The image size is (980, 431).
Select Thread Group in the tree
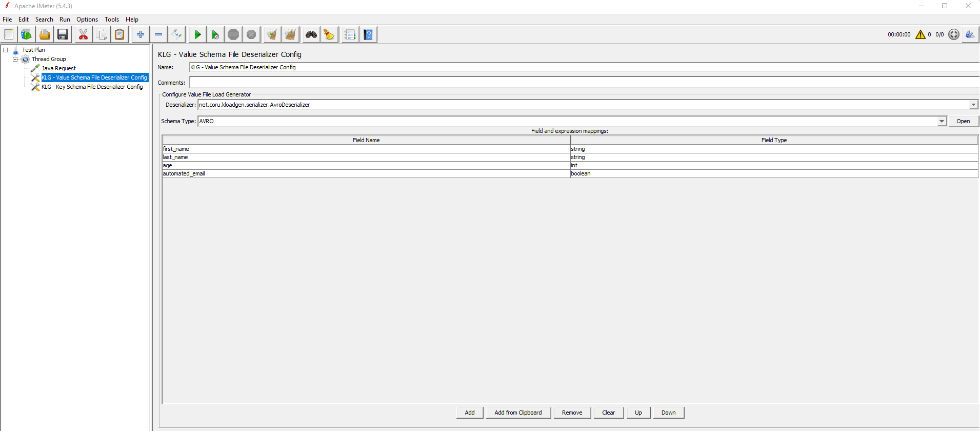click(x=49, y=59)
